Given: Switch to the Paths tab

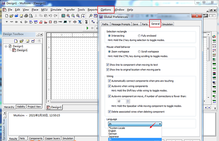Looking at the screenshot, I should (x=105, y=24).
